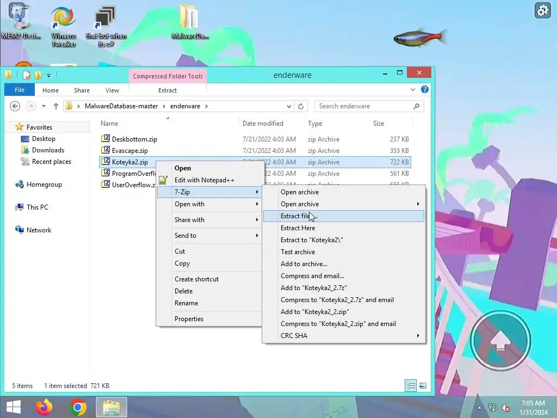Show hidden tray icons arrow

pyautogui.click(x=480, y=408)
